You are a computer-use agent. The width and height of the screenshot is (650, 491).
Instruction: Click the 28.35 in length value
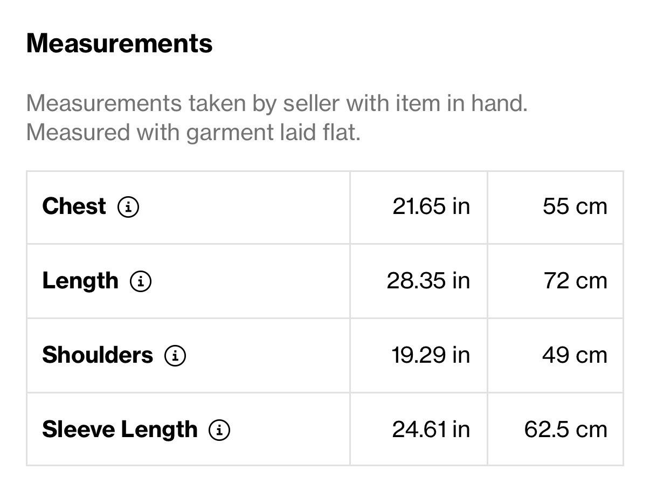(428, 281)
